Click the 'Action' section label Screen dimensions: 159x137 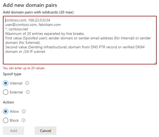(8, 102)
